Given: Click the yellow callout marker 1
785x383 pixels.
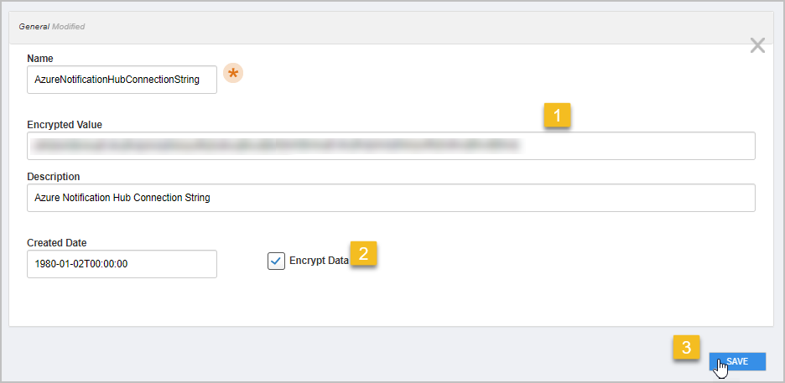Looking at the screenshot, I should 558,115.
